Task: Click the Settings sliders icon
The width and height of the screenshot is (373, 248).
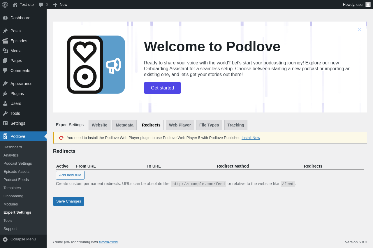Action: pos(5,123)
